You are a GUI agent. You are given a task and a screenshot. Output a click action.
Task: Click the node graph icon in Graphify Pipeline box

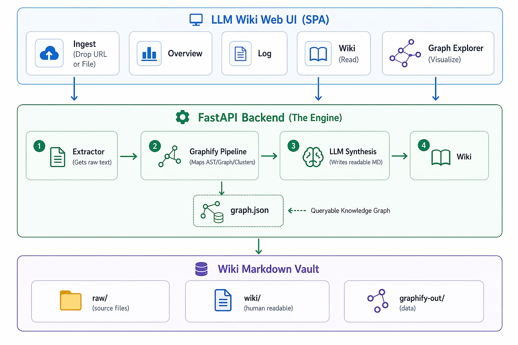click(169, 157)
